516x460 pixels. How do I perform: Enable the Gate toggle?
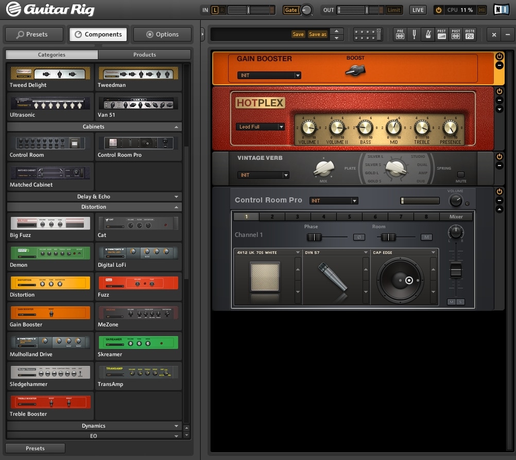(x=291, y=10)
